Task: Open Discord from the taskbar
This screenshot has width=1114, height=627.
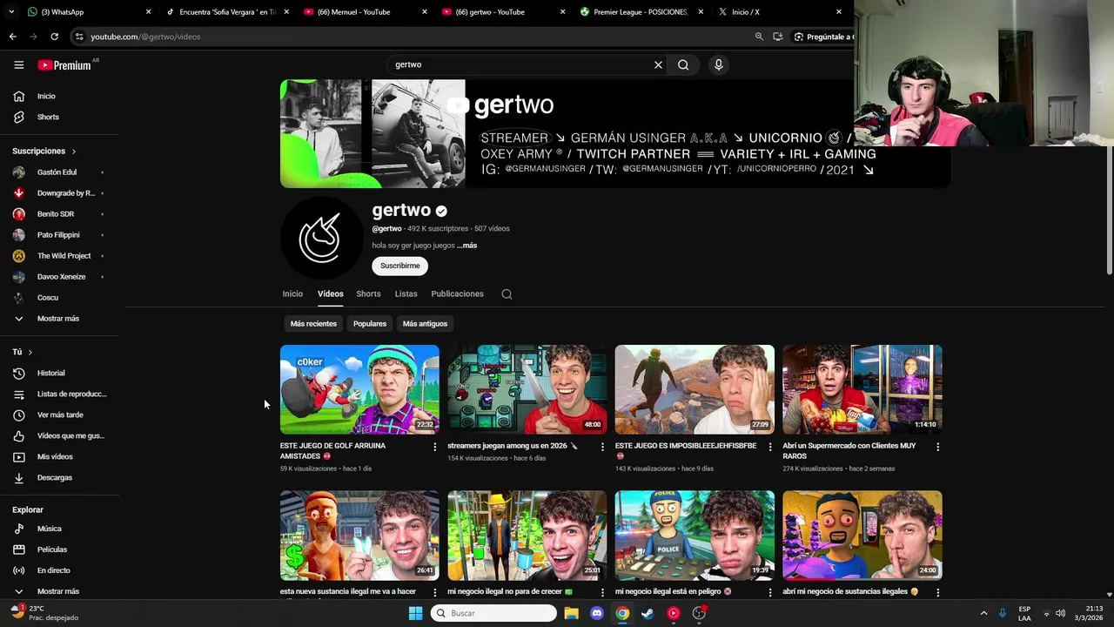Action: click(596, 613)
